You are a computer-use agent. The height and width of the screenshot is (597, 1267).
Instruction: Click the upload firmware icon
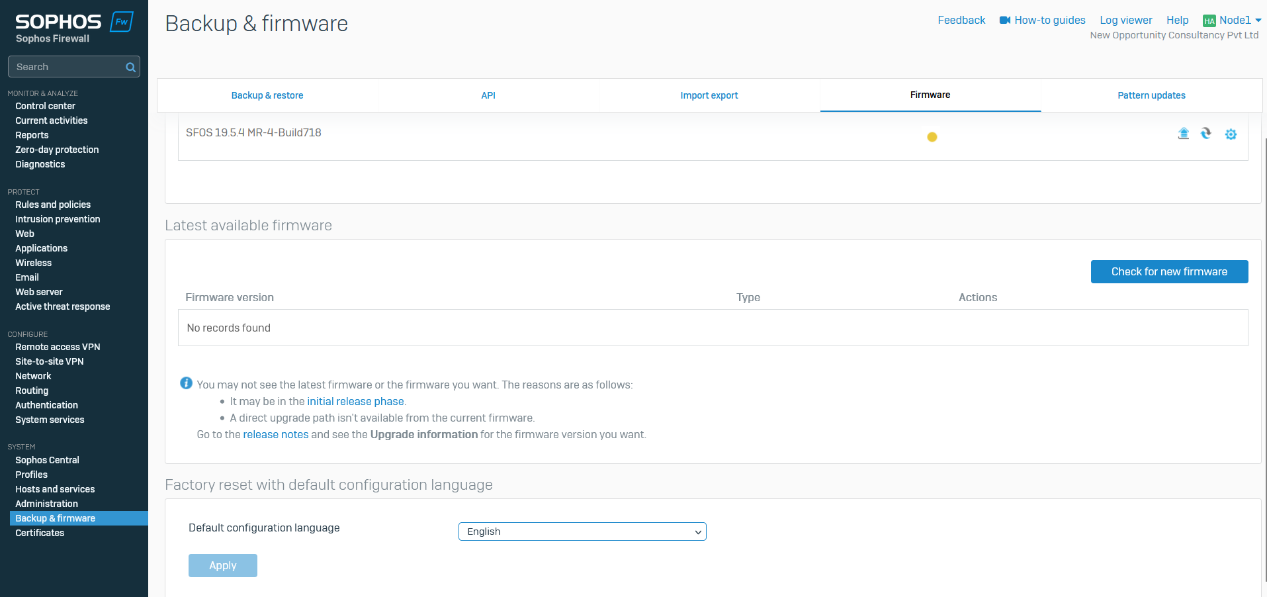click(1184, 134)
